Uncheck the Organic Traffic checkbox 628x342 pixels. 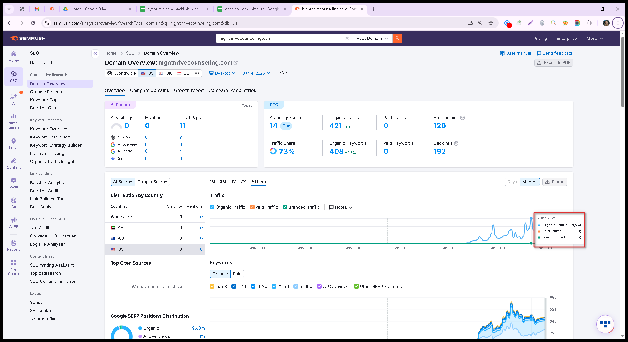pos(212,207)
